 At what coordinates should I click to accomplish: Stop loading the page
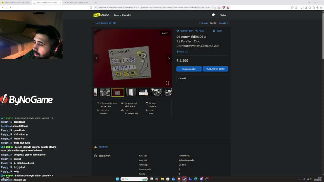pyautogui.click(x=10, y=8)
